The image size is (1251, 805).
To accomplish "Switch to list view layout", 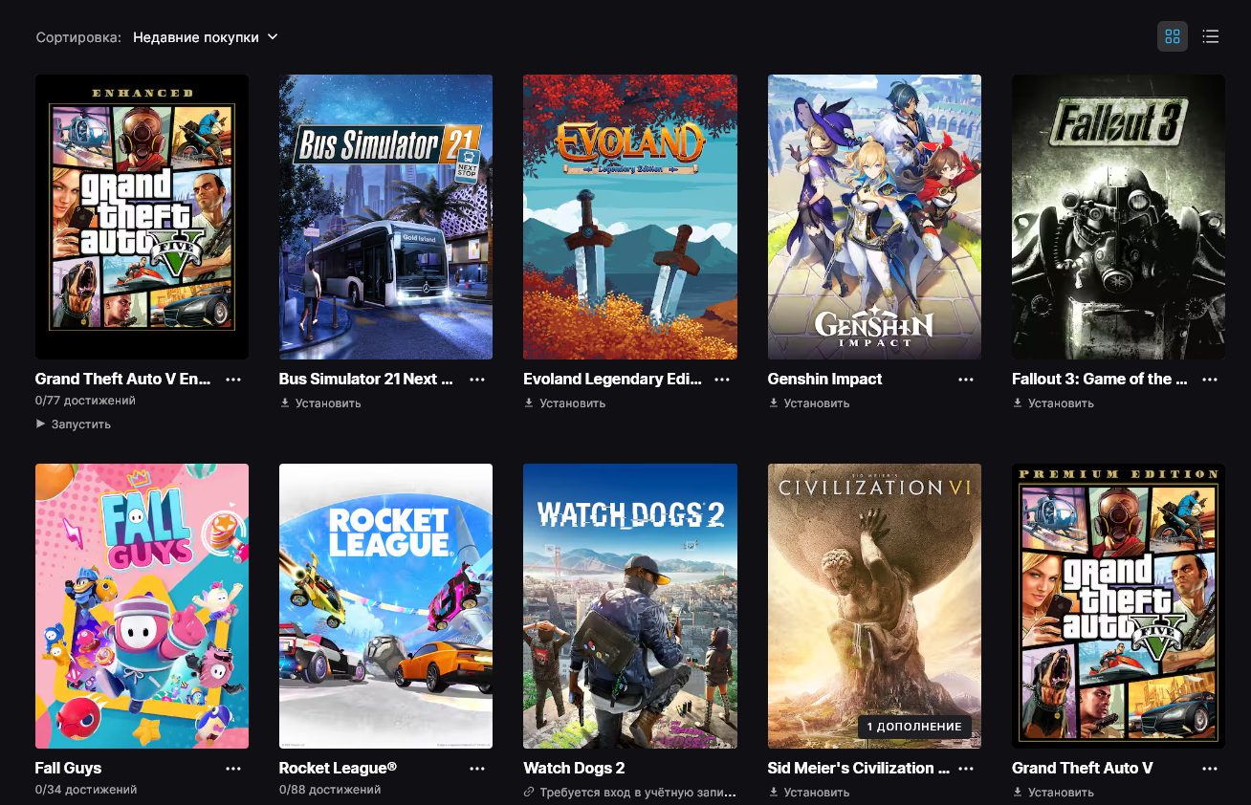I will [1211, 36].
